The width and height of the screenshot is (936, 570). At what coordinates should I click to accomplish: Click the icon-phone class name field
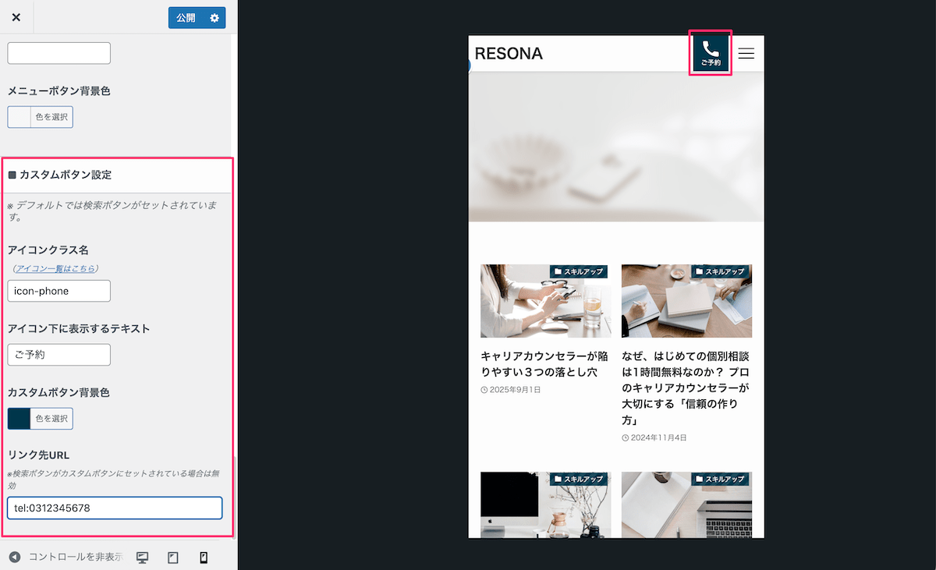59,291
